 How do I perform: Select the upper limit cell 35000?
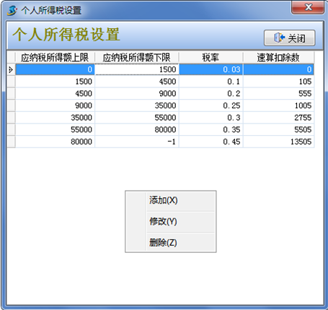pyautogui.click(x=55, y=118)
